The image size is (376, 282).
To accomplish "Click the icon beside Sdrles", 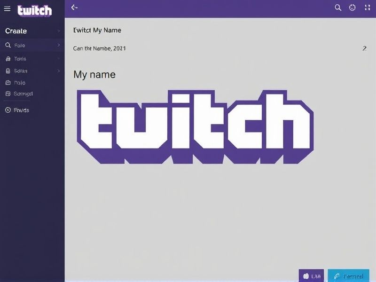I will (8, 71).
